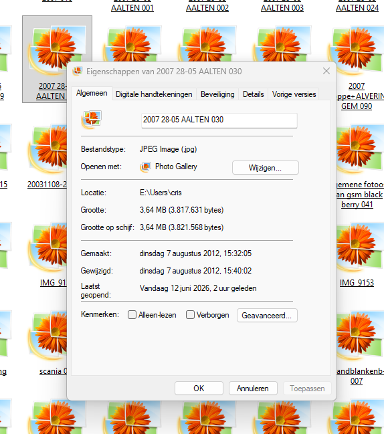Open the Digitale handtekeningen tab

pos(154,94)
